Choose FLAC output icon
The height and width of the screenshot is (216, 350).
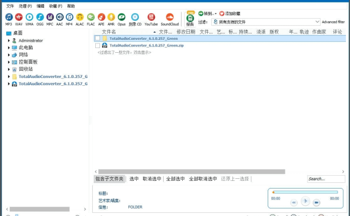(x=91, y=17)
